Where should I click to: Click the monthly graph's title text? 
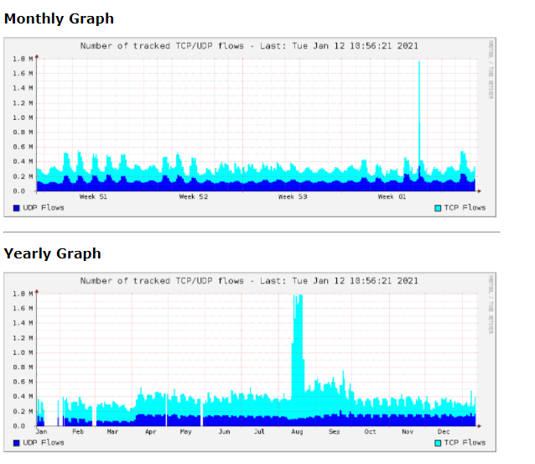[249, 46]
